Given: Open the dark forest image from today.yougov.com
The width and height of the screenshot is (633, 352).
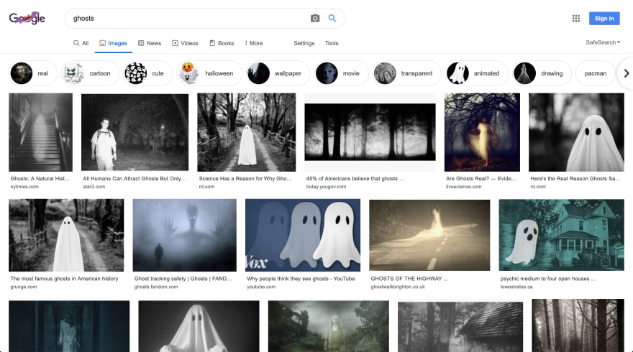Looking at the screenshot, I should [x=370, y=132].
